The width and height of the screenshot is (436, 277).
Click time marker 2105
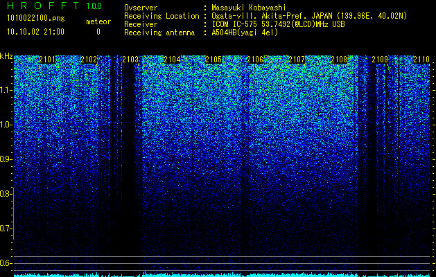point(213,60)
